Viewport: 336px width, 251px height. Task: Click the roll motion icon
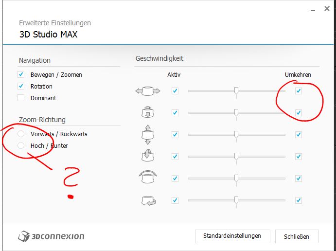(x=148, y=177)
